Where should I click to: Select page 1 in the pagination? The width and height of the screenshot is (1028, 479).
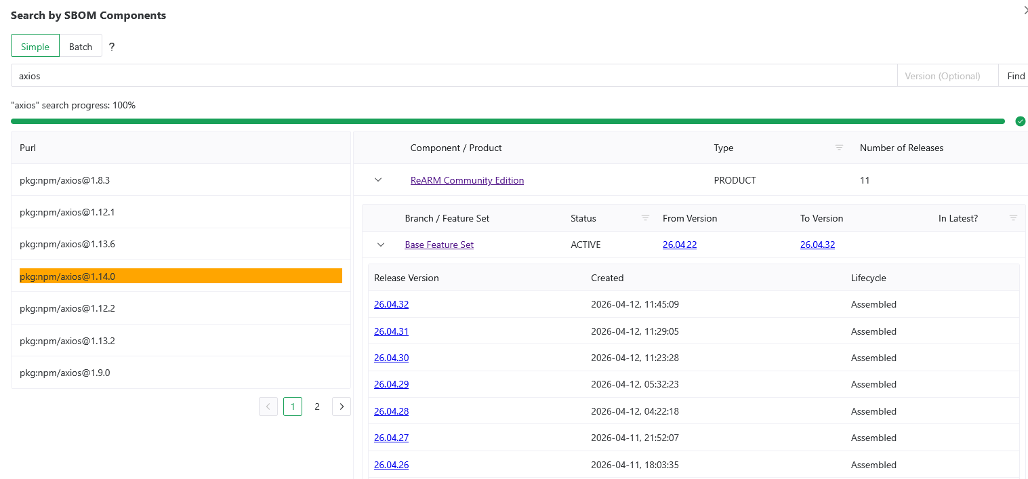[x=293, y=407]
